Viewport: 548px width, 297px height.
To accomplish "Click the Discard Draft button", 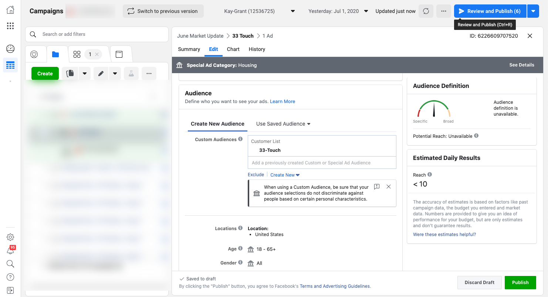I will (x=479, y=283).
